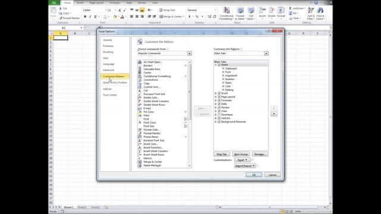This screenshot has width=381, height=214.
Task: Select Conditional Formatting icon in commands list
Action: (x=140, y=76)
